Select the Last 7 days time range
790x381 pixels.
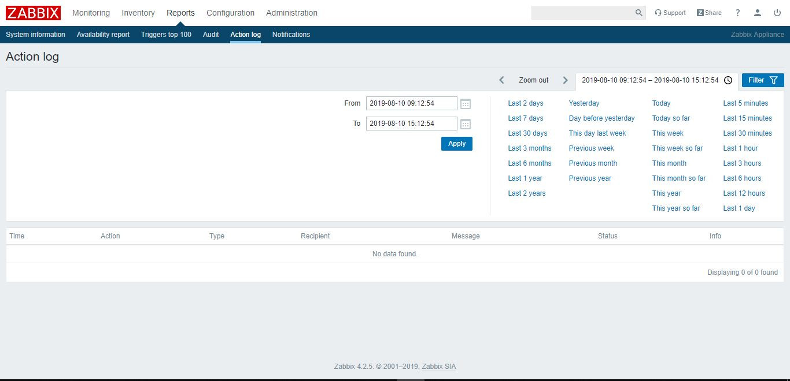coord(525,118)
